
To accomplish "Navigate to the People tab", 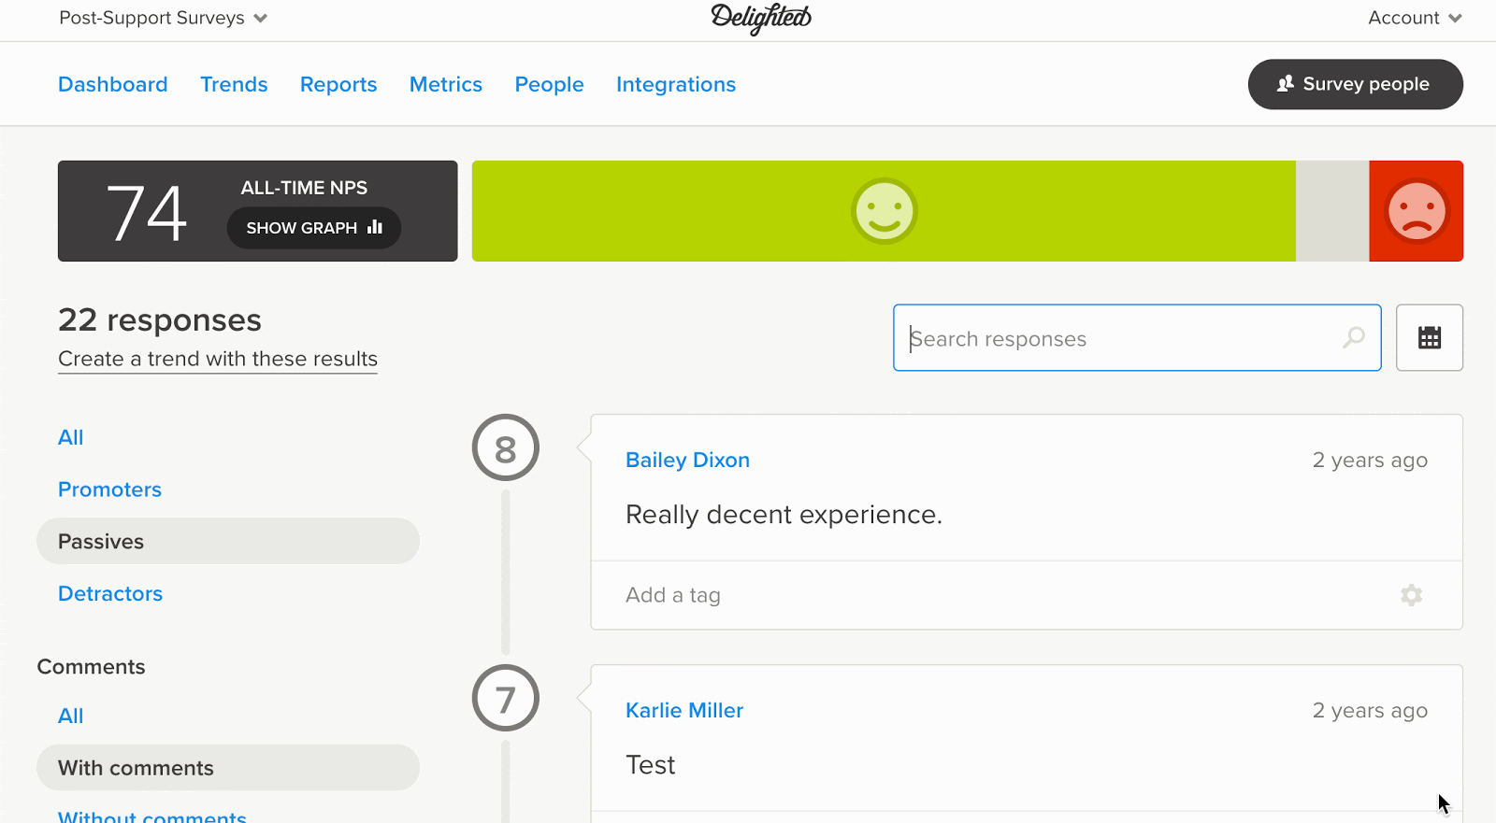I will (x=549, y=84).
